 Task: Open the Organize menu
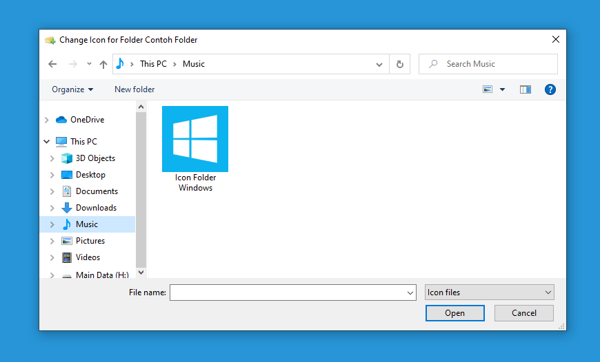tap(72, 89)
